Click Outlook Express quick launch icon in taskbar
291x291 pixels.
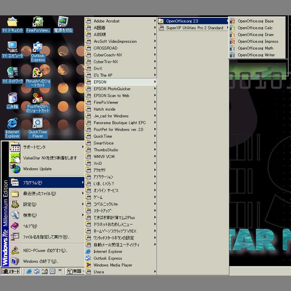tap(37, 272)
